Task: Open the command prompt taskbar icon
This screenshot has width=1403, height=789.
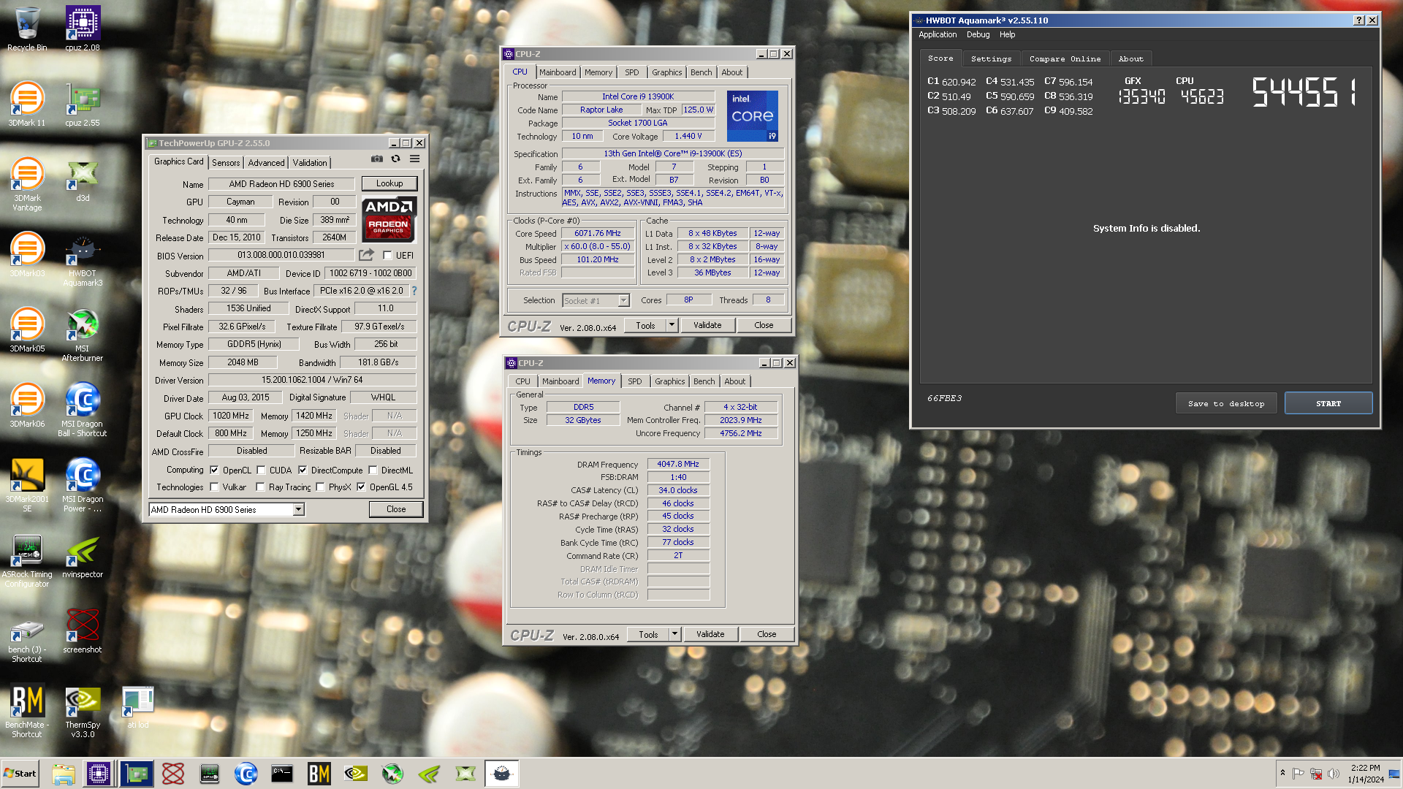Action: (282, 774)
